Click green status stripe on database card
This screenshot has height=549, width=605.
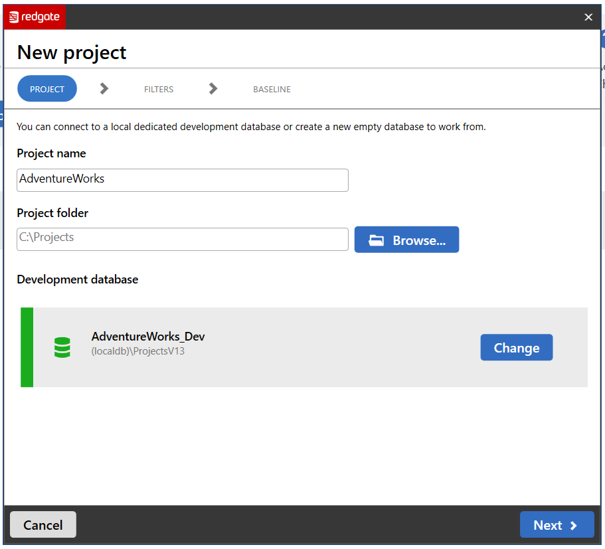pos(27,347)
